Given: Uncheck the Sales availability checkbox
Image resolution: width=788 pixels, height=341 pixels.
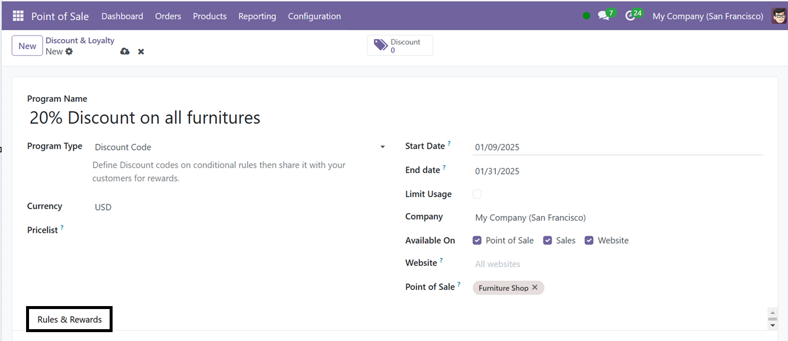Looking at the screenshot, I should point(547,240).
